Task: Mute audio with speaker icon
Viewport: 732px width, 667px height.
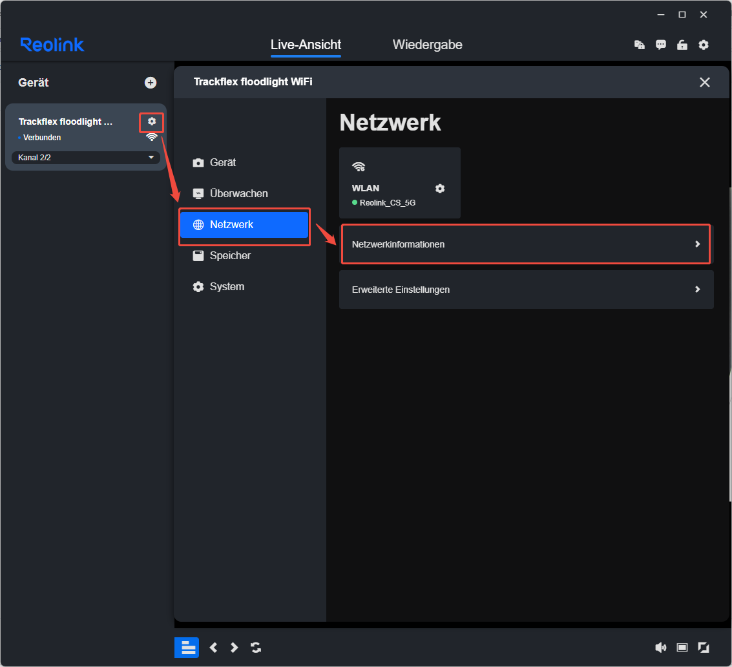Action: click(660, 648)
